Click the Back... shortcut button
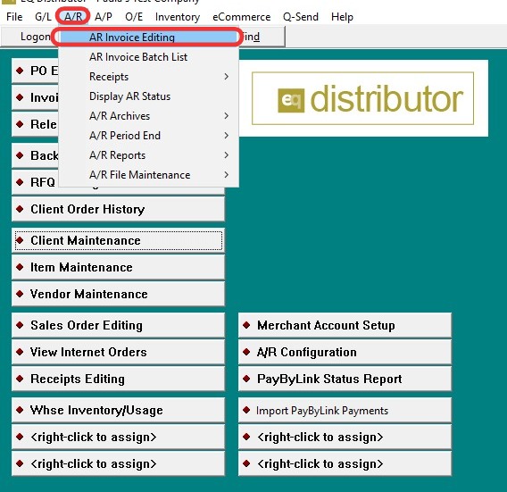Viewport: 507px width, 492px height. pos(35,155)
